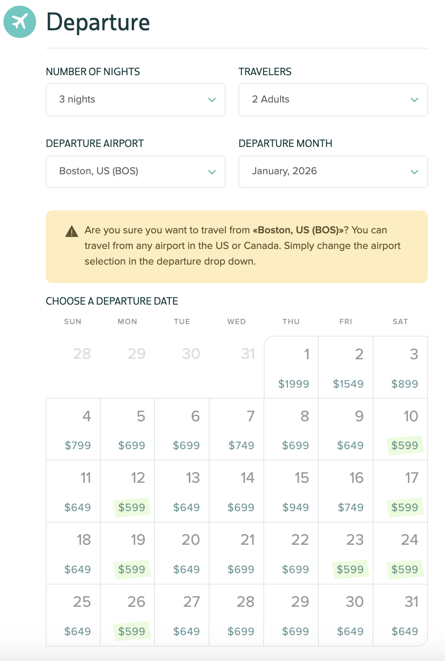
Task: Select January 1 for $1999
Action: point(292,367)
